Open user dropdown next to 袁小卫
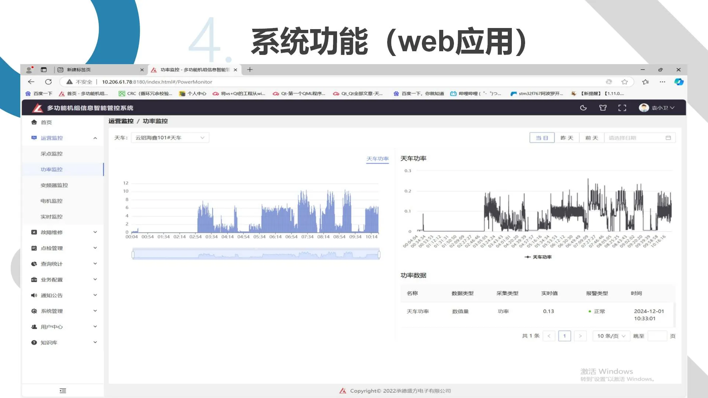 [672, 108]
